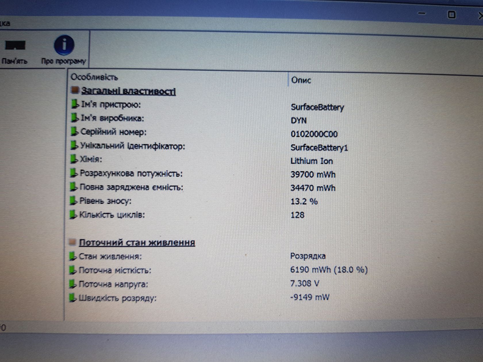
Task: Click the Опис column header
Action: click(301, 80)
